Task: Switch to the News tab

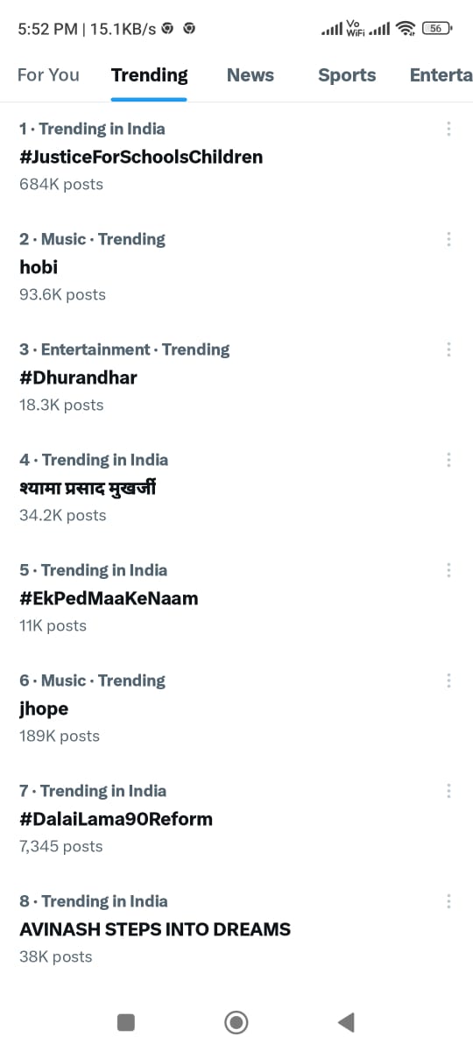Action: [x=251, y=75]
